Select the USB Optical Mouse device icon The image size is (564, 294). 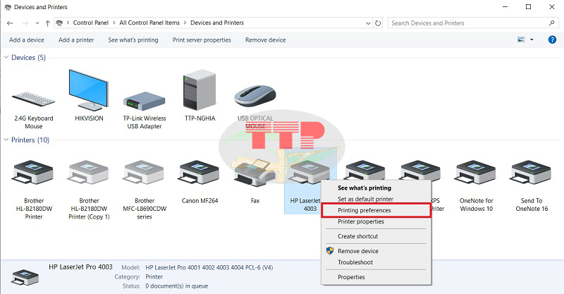pos(255,96)
